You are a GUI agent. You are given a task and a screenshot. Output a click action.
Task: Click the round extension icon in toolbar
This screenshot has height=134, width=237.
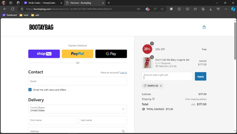(x=171, y=9)
